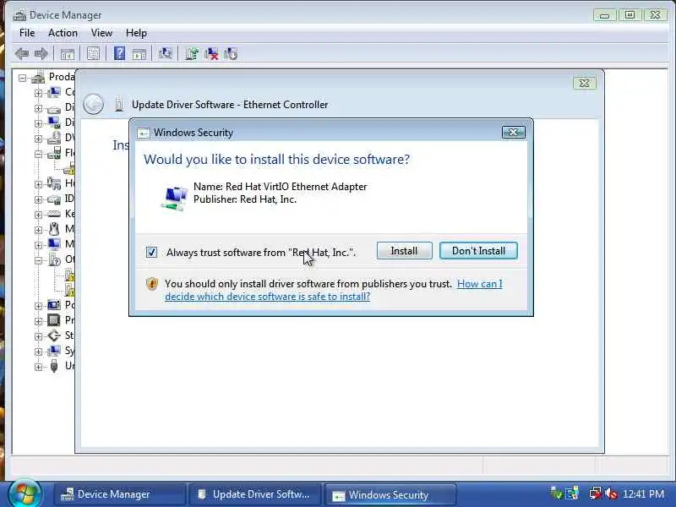Select the Other devices question-mark icon
Image resolution: width=676 pixels, height=507 pixels.
tap(54, 259)
